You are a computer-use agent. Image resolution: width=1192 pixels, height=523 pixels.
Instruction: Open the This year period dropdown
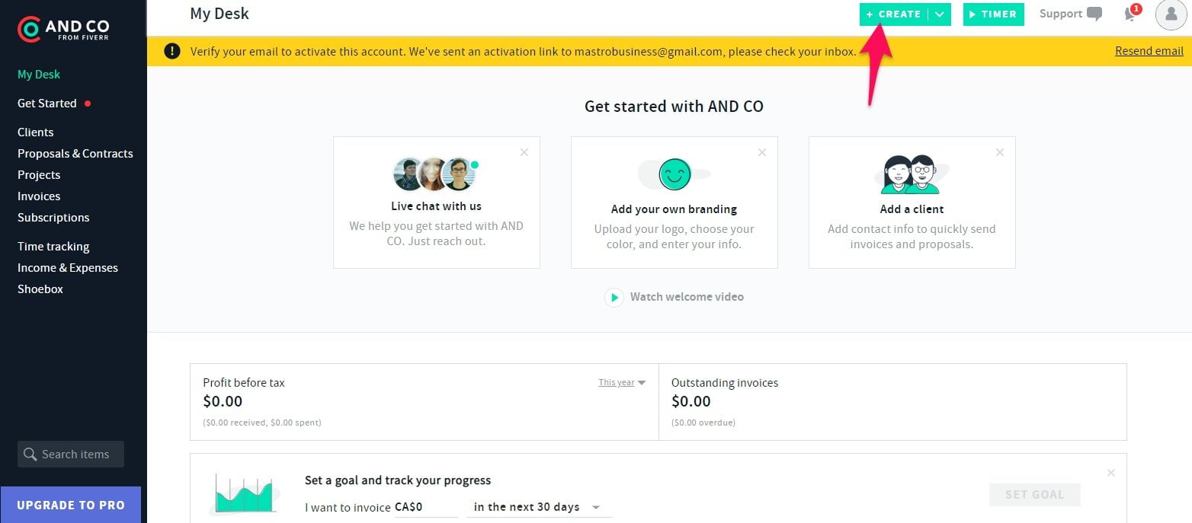pos(622,382)
